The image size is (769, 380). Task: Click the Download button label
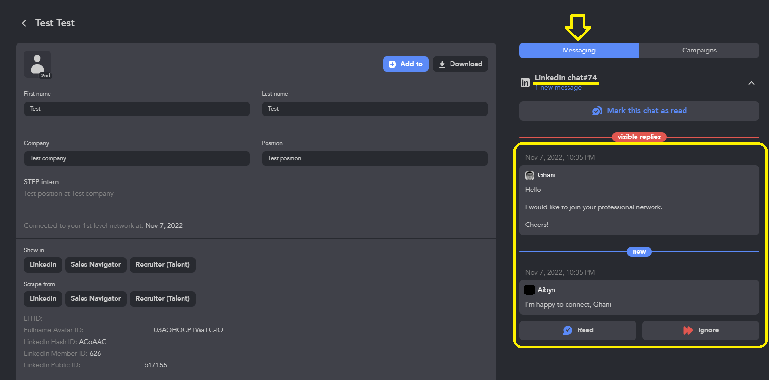coord(466,64)
